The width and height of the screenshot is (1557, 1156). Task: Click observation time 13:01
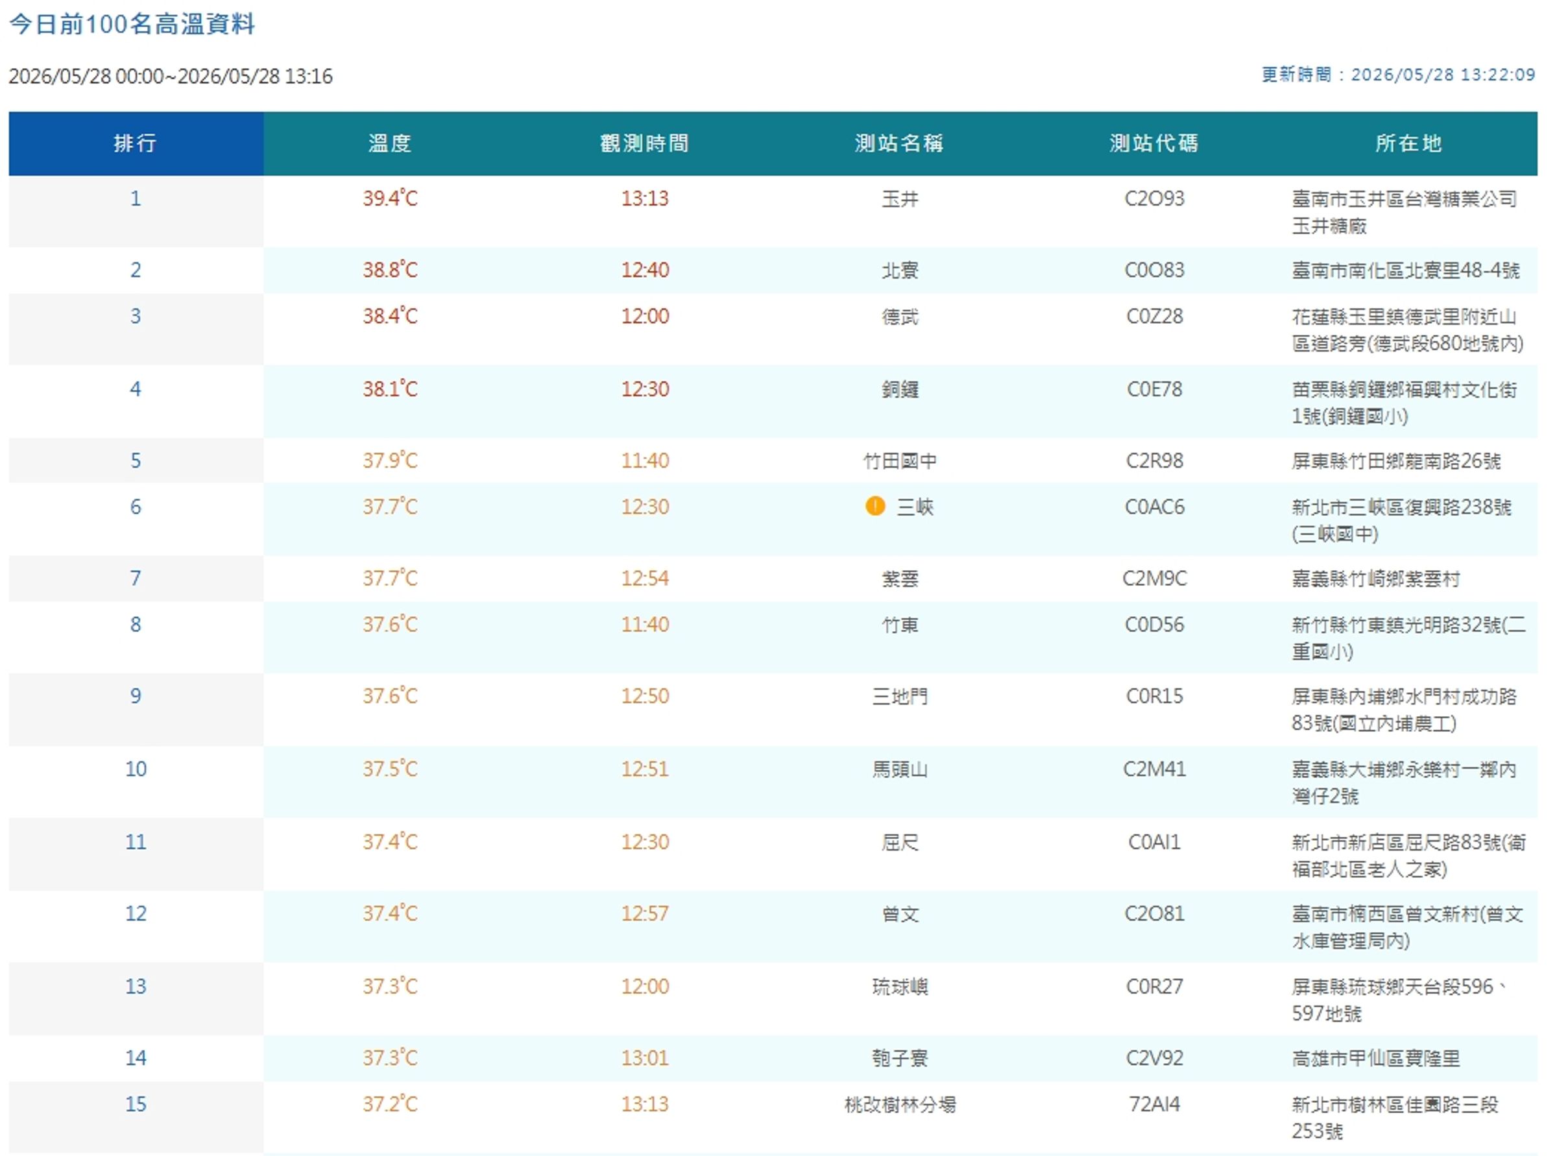[x=646, y=1058]
